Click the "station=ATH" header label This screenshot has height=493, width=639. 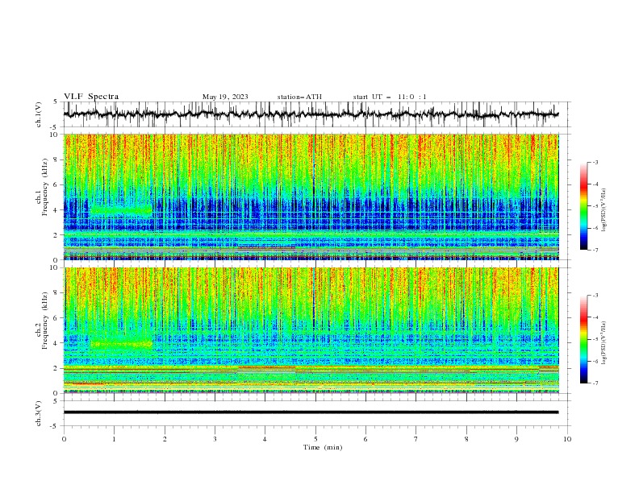tap(299, 97)
